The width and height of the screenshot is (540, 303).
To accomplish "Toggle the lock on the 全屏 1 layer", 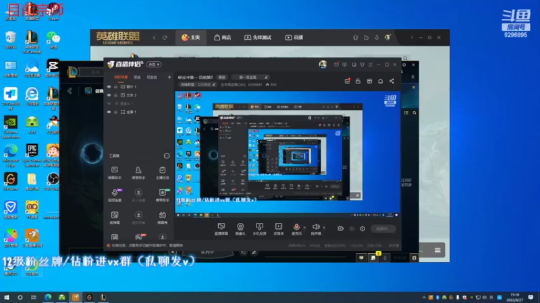I will coord(115,112).
